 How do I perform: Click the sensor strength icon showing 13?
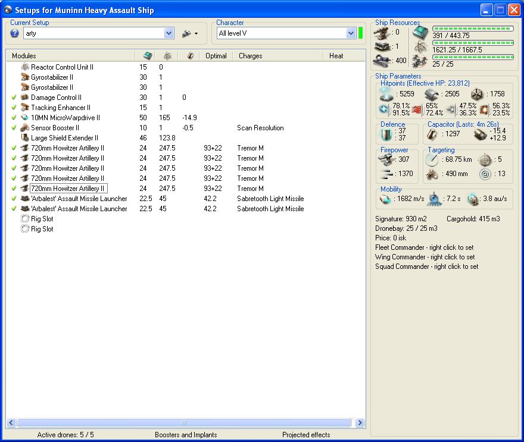click(x=485, y=174)
